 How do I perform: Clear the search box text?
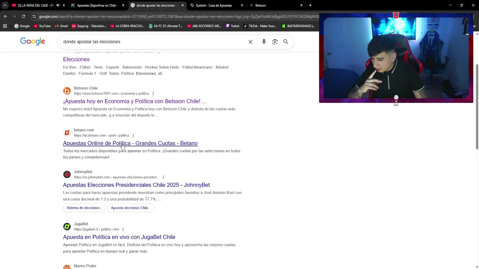click(250, 42)
